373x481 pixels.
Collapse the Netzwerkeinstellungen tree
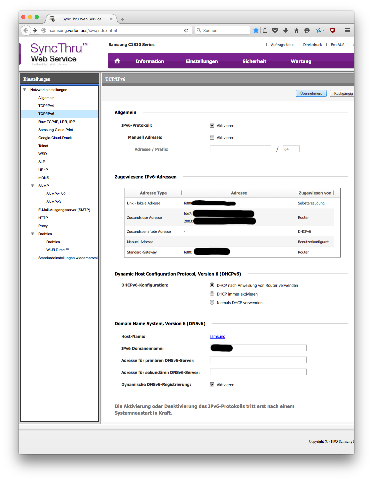(25, 90)
